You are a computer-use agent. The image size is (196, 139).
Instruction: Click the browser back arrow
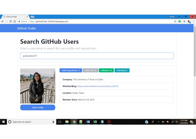tap(3, 21)
